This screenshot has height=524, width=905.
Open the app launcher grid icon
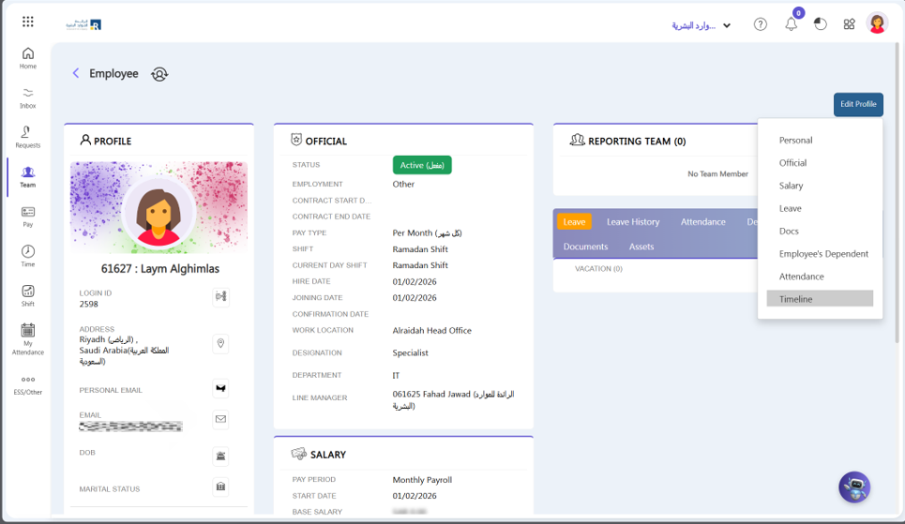click(x=28, y=22)
